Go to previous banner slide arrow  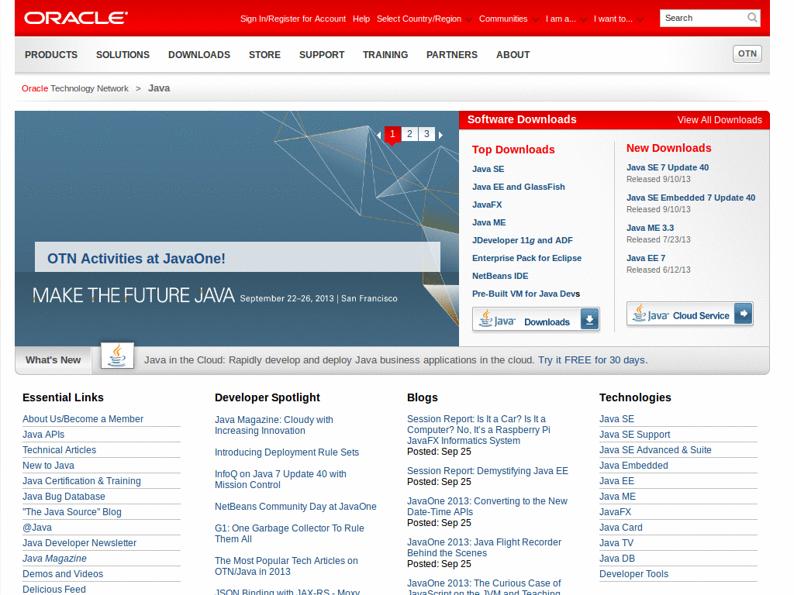click(378, 135)
